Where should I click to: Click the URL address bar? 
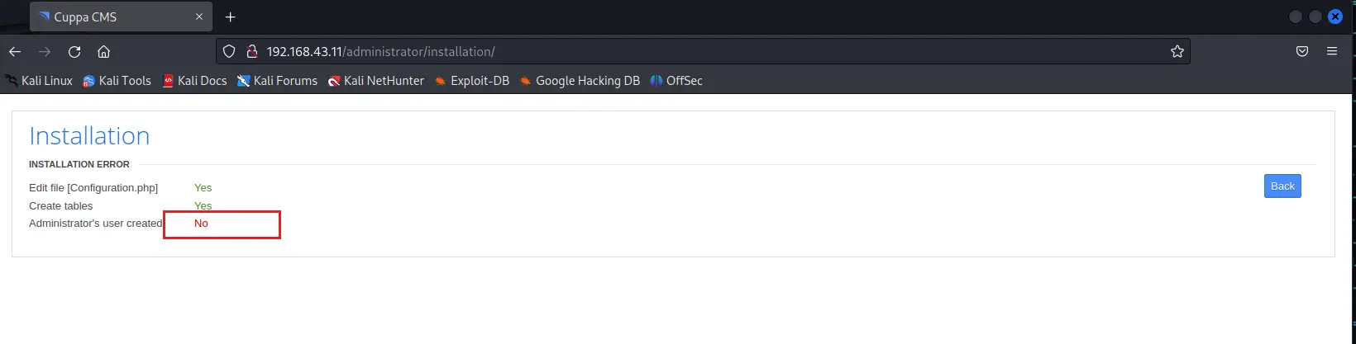[703, 51]
